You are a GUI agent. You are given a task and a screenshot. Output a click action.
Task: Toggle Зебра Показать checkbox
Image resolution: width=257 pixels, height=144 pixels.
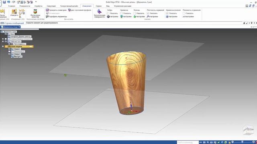point(108,13)
